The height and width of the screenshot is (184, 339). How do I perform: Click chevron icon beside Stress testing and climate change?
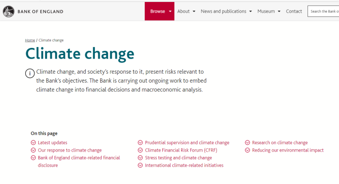coord(140,158)
